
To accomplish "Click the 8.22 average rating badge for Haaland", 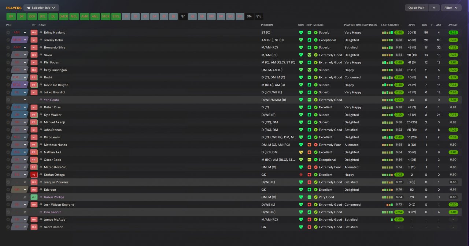I will tap(453, 33).
